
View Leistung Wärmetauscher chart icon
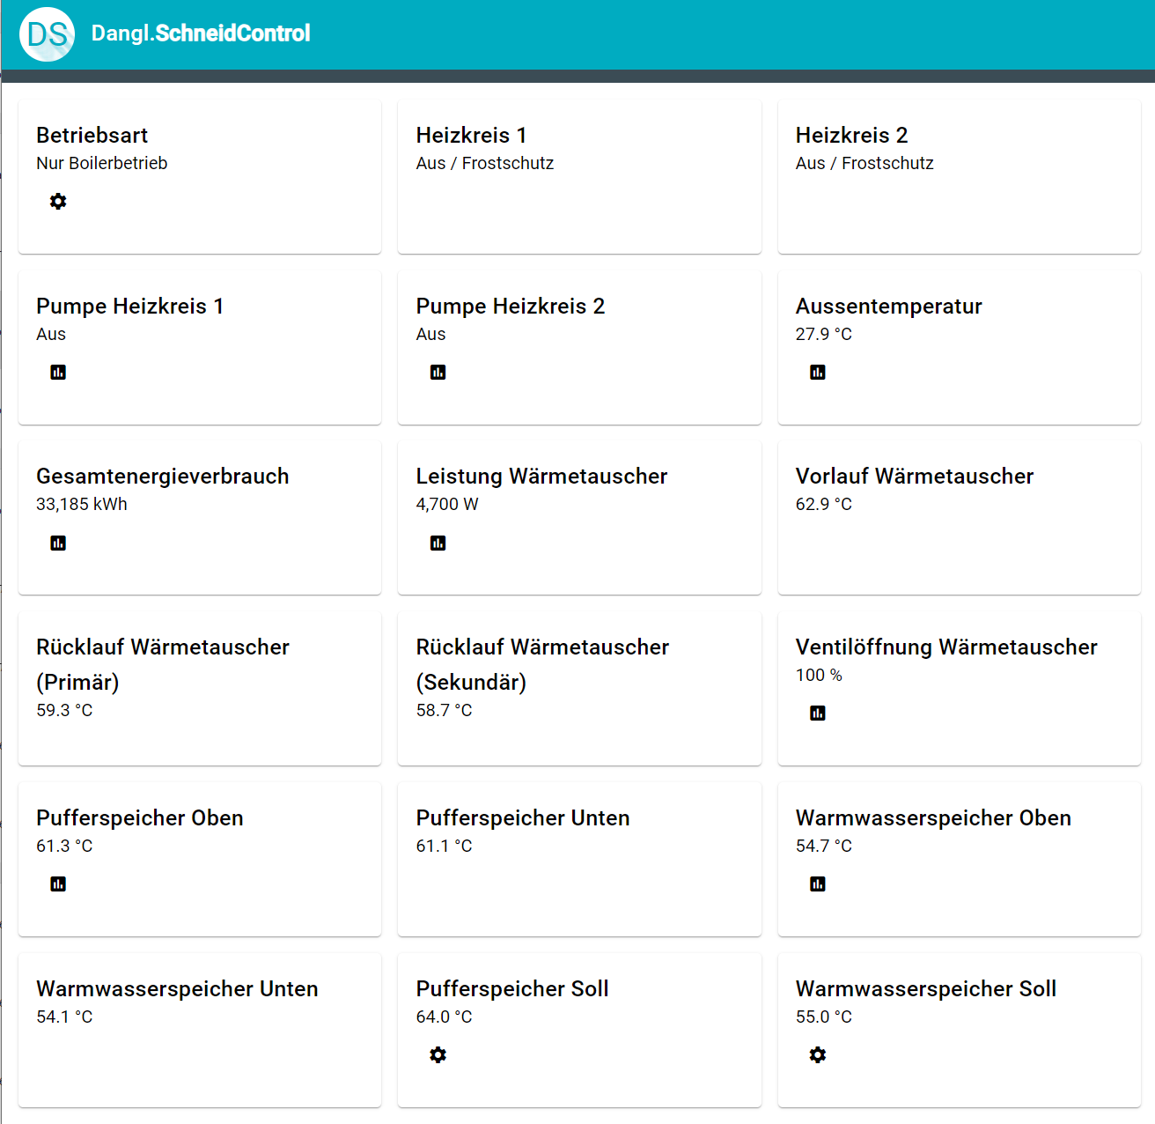[438, 544]
